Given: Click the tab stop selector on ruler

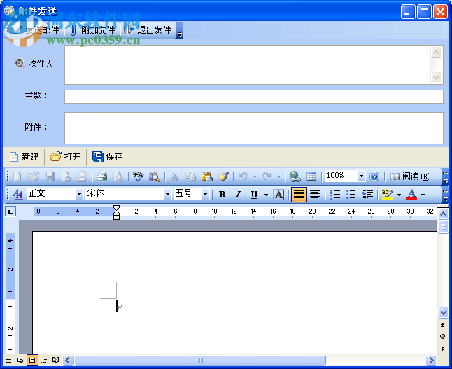Looking at the screenshot, I should pos(10,211).
